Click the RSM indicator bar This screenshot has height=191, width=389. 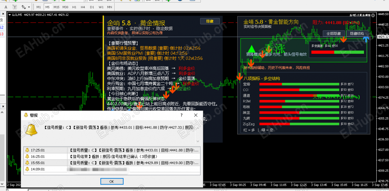pos(299,101)
